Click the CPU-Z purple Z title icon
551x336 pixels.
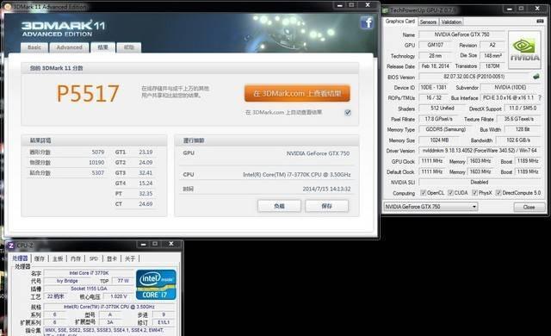tap(11, 246)
